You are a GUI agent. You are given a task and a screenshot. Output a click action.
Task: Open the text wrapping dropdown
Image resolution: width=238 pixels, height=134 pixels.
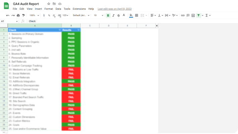click(x=168, y=15)
